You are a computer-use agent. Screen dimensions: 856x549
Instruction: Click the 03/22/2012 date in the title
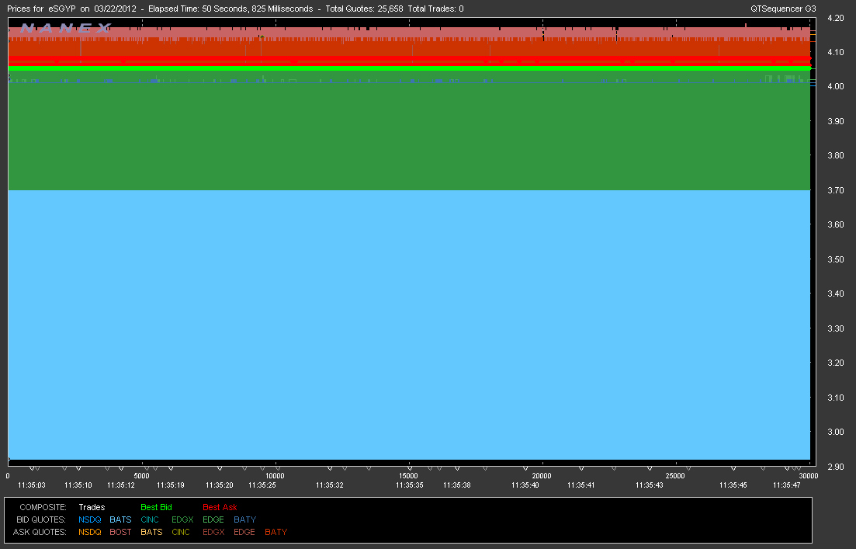click(x=115, y=9)
